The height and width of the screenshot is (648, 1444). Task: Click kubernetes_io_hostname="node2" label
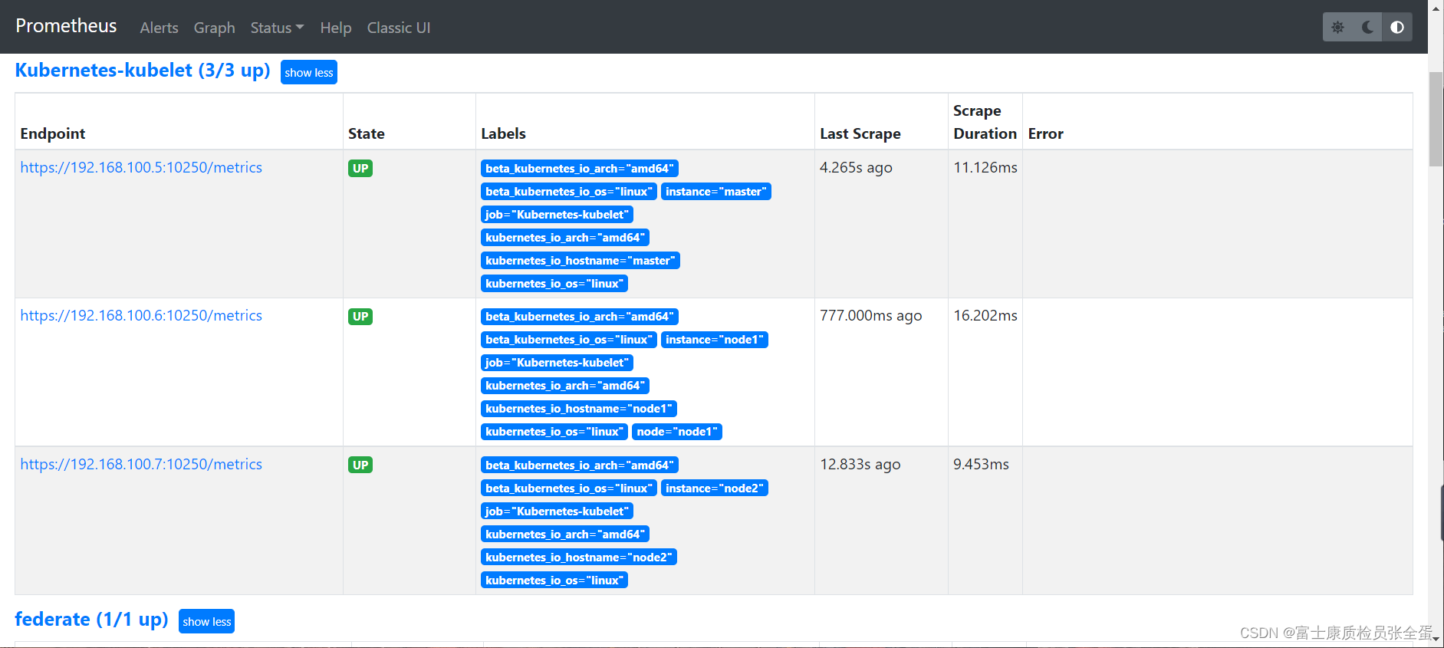click(x=579, y=558)
